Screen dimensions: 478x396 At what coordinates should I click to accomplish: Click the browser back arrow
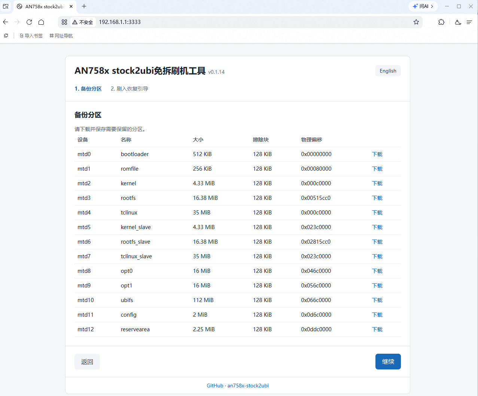click(6, 22)
